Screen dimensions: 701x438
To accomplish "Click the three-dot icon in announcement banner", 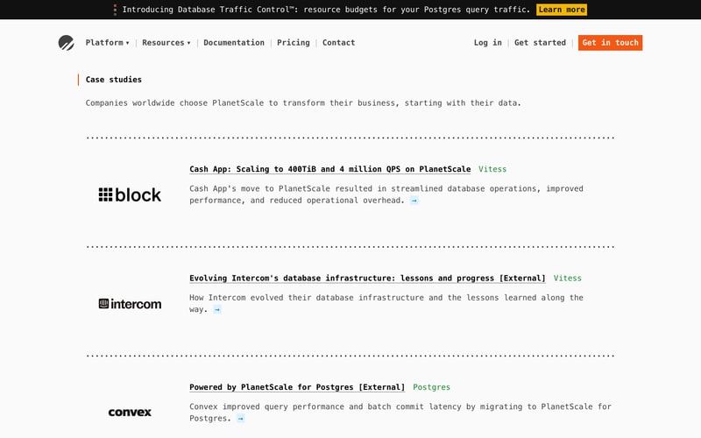I will 115,10.
